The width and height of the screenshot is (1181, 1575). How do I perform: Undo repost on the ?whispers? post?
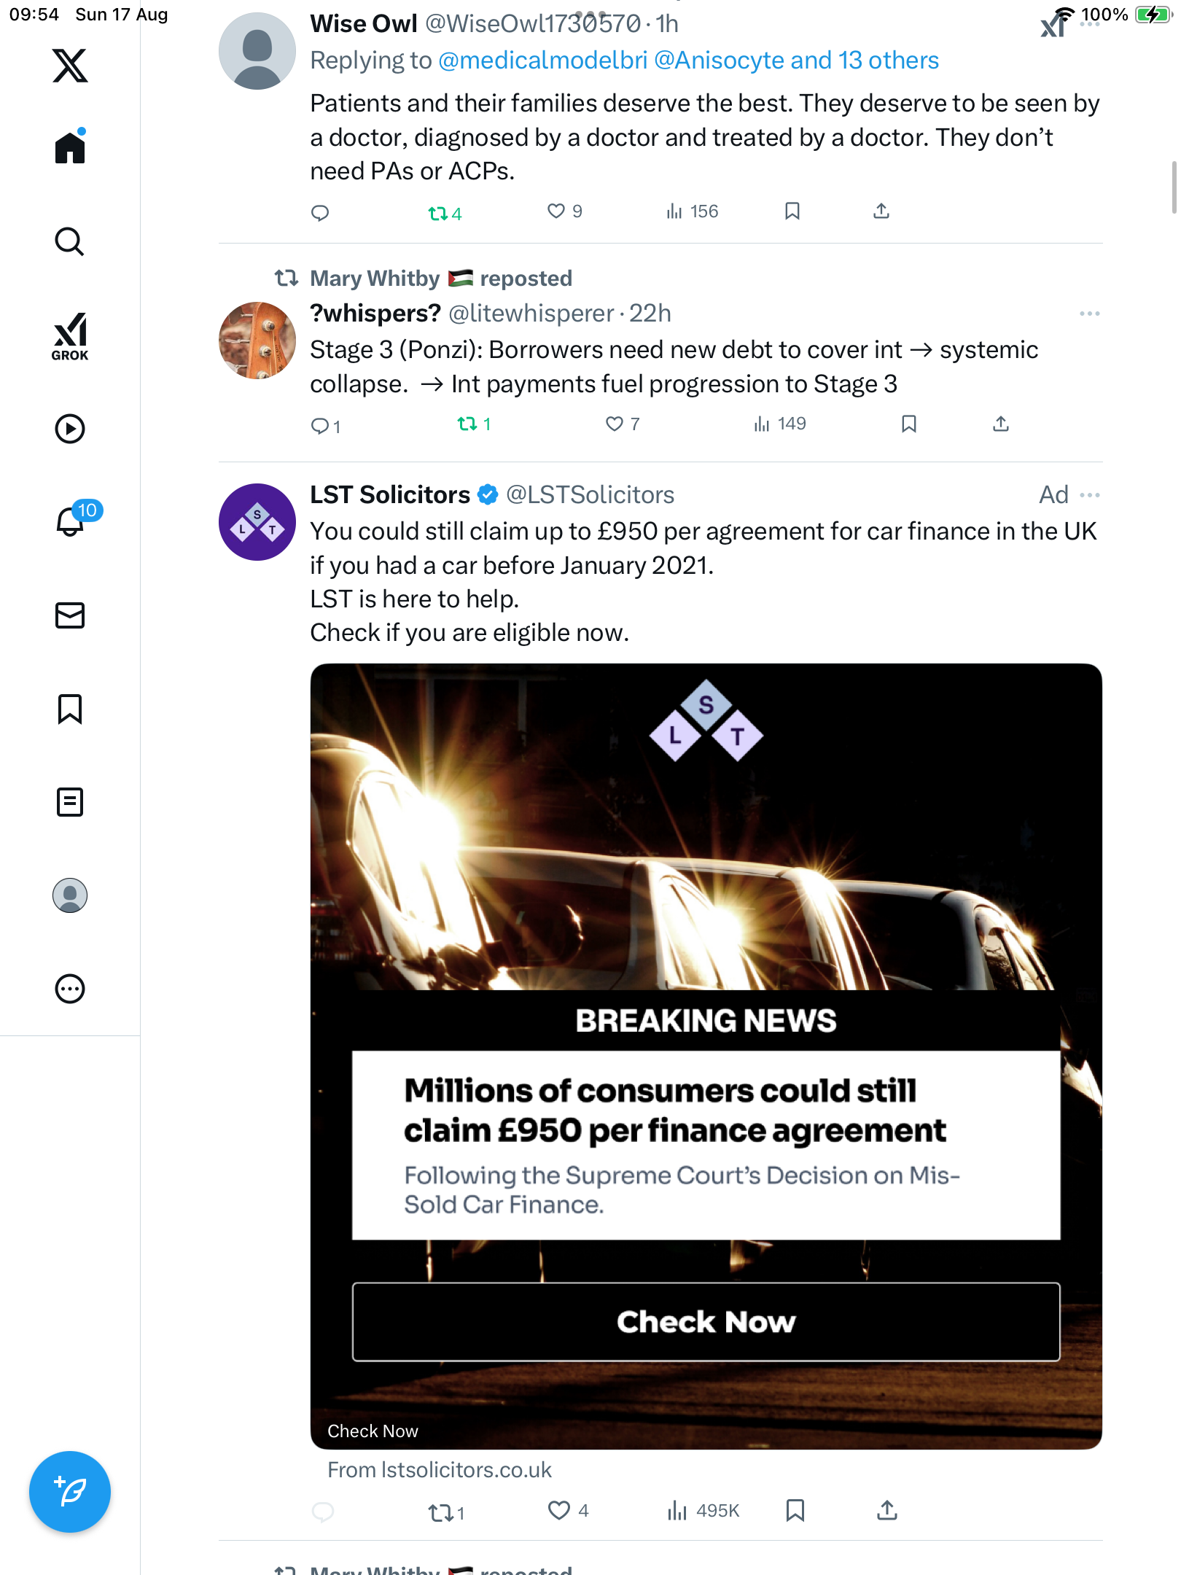[x=467, y=424]
